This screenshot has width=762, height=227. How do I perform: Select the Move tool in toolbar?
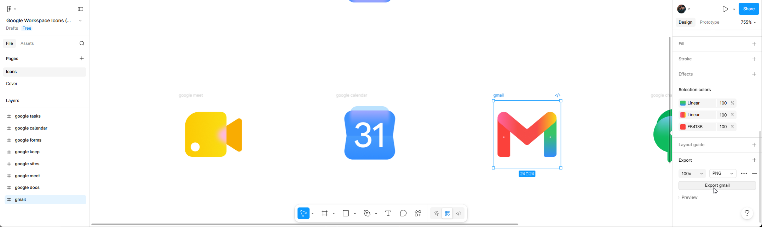coord(303,213)
